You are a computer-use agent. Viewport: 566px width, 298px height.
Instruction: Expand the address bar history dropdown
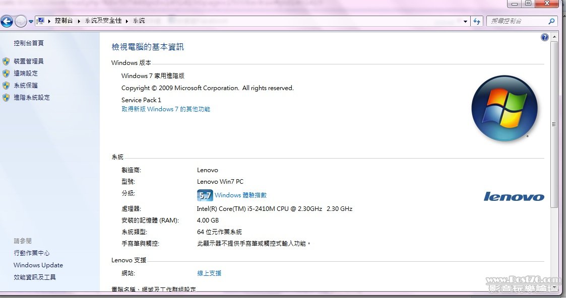point(465,21)
